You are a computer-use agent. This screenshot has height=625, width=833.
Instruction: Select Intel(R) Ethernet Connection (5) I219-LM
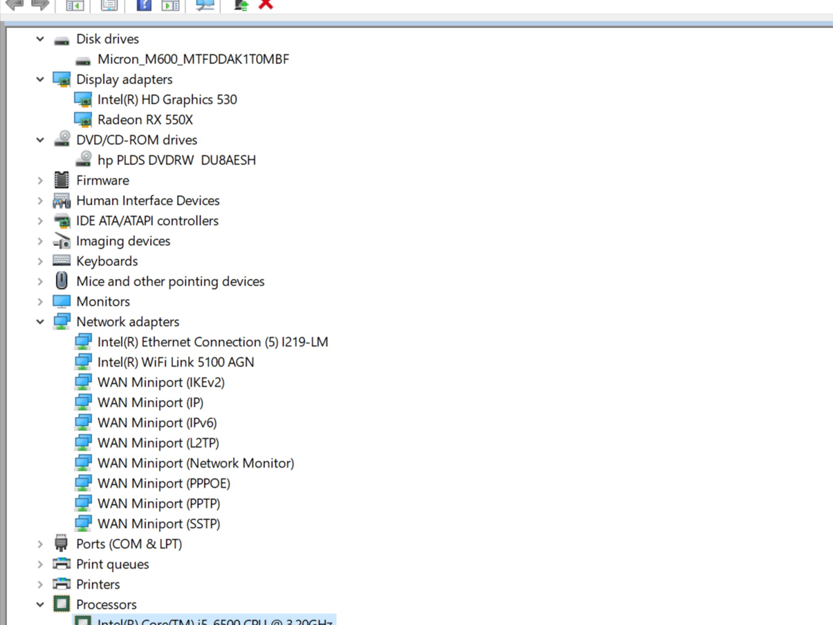[x=213, y=342]
